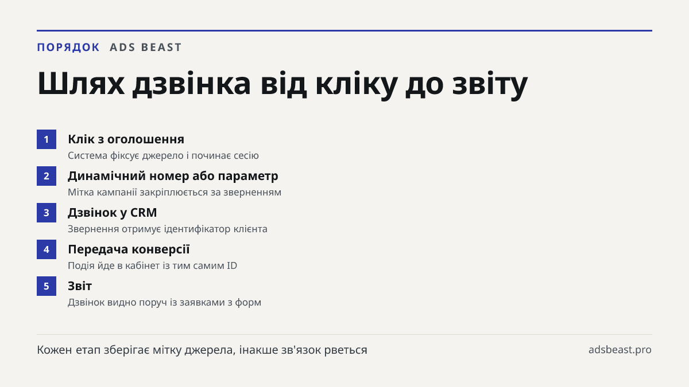689x387 pixels.
Task: Select the 'Звіт' step heading
Action: point(80,286)
